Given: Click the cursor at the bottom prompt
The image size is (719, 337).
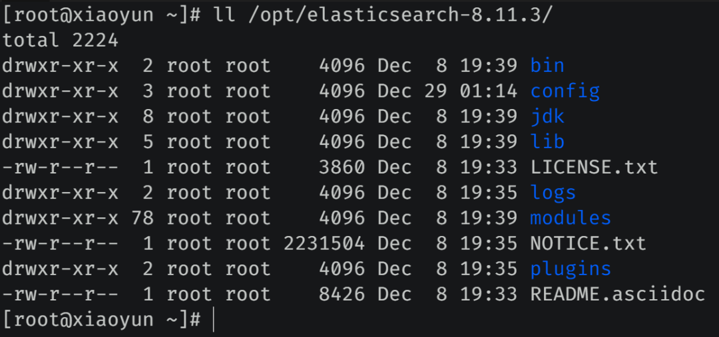Looking at the screenshot, I should tap(214, 320).
